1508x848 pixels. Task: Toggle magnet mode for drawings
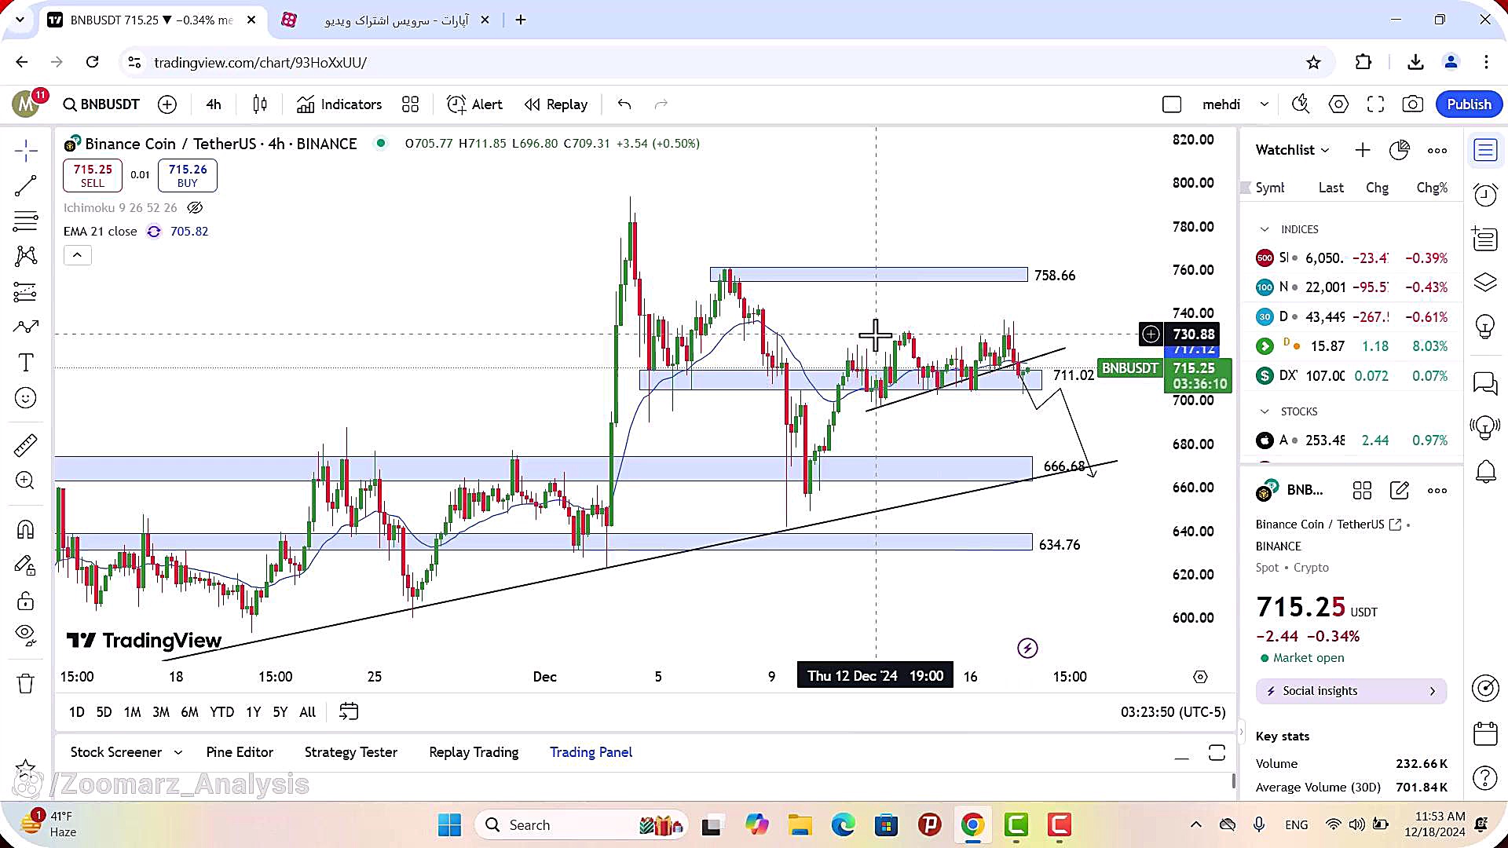point(26,530)
